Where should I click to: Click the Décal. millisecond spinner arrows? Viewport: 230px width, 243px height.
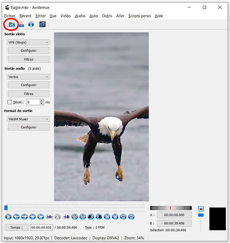(41, 102)
